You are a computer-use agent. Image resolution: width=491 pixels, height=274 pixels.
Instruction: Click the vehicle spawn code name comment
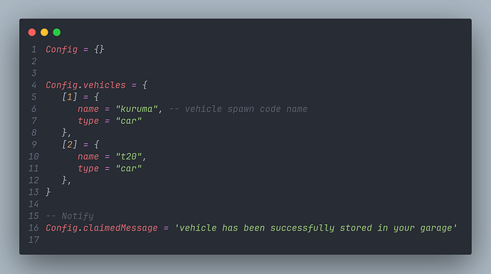coord(238,109)
